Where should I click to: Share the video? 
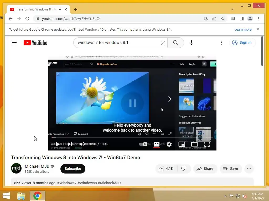point(205,169)
